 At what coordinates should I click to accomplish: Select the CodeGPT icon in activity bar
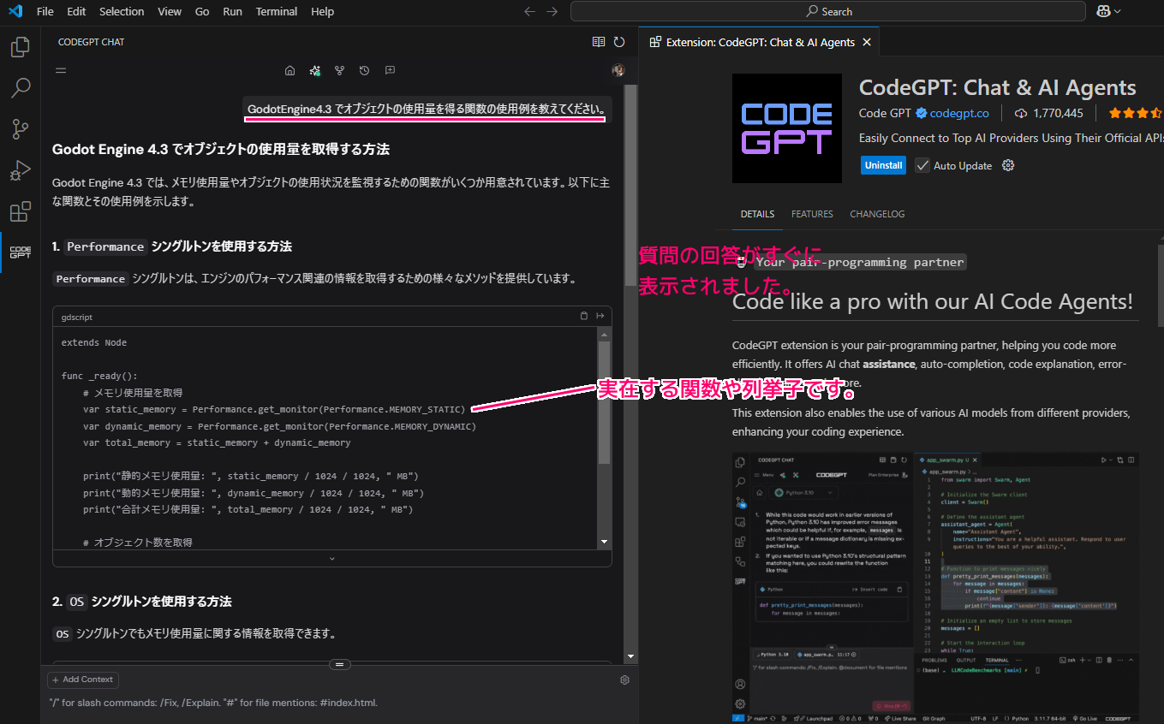pyautogui.click(x=20, y=252)
